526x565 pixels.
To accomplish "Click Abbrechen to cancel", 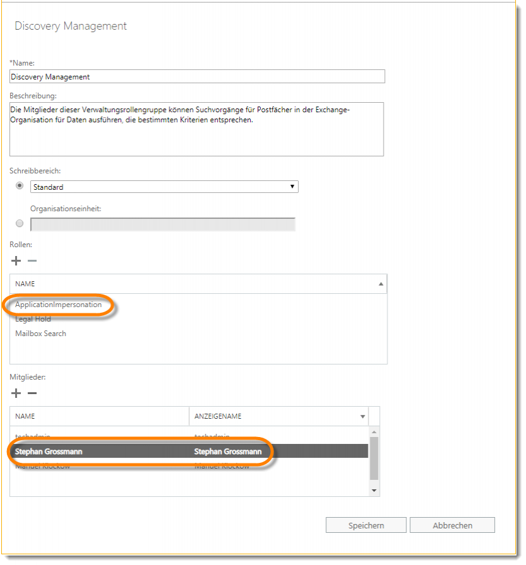I will coord(452,525).
